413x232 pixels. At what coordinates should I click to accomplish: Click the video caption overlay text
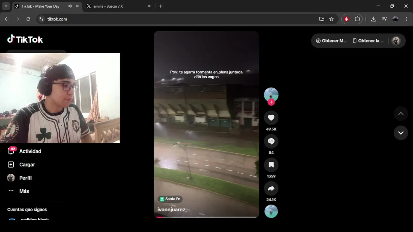point(206,74)
